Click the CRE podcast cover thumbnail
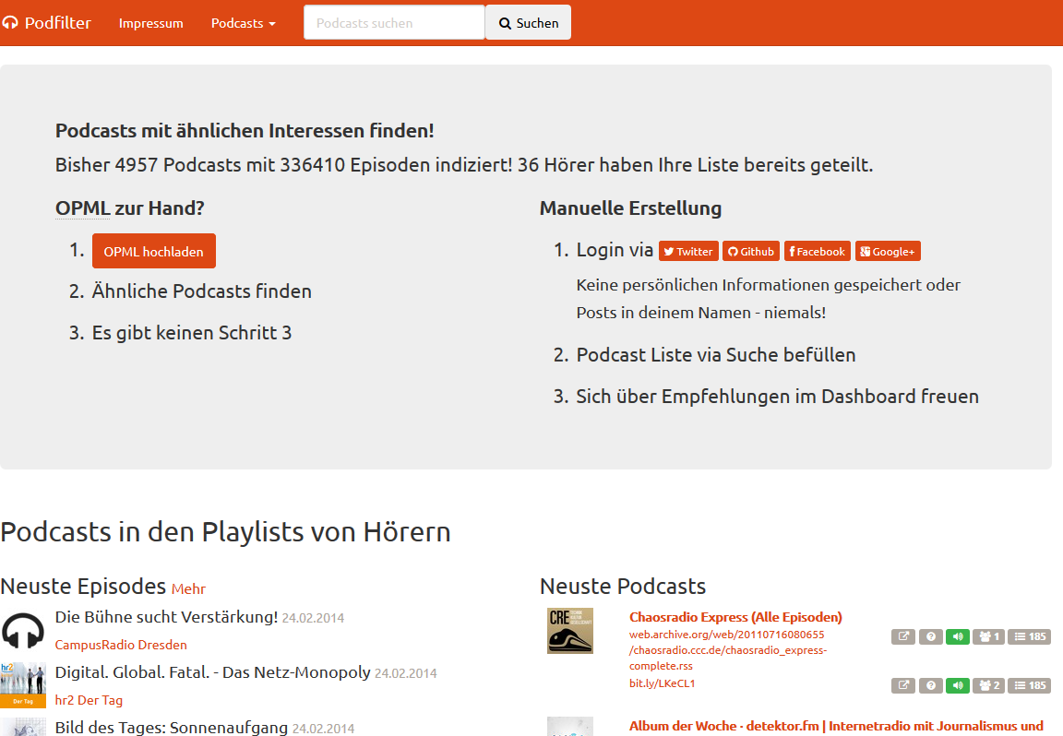The image size is (1063, 736). pyautogui.click(x=570, y=631)
